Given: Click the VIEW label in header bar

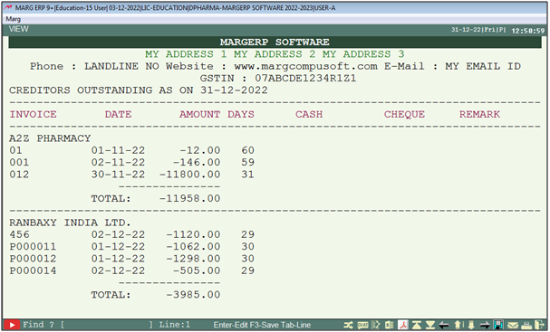Looking at the screenshot, I should [19, 29].
